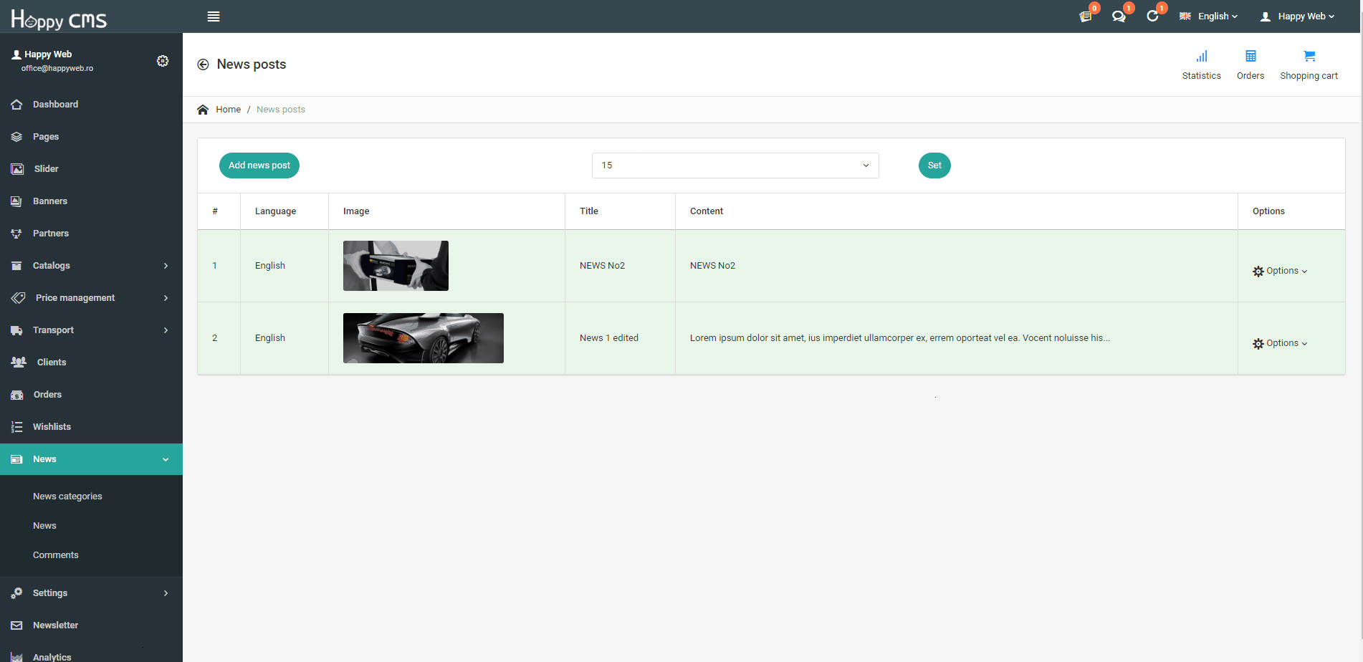Click the Transport truck icon
The width and height of the screenshot is (1363, 662).
click(x=16, y=330)
